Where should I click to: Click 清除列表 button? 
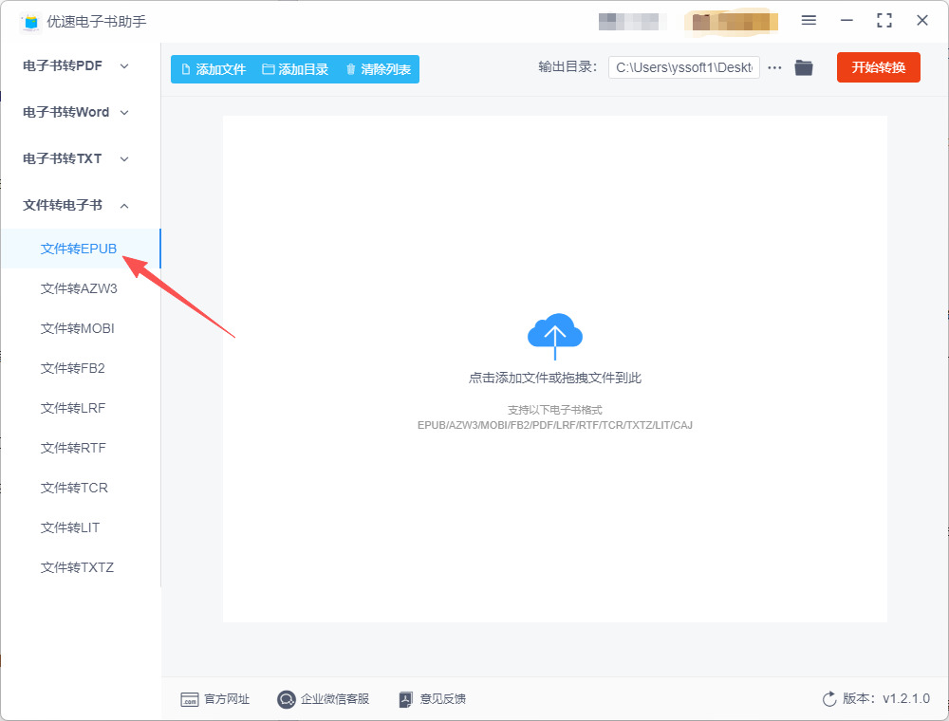point(379,69)
